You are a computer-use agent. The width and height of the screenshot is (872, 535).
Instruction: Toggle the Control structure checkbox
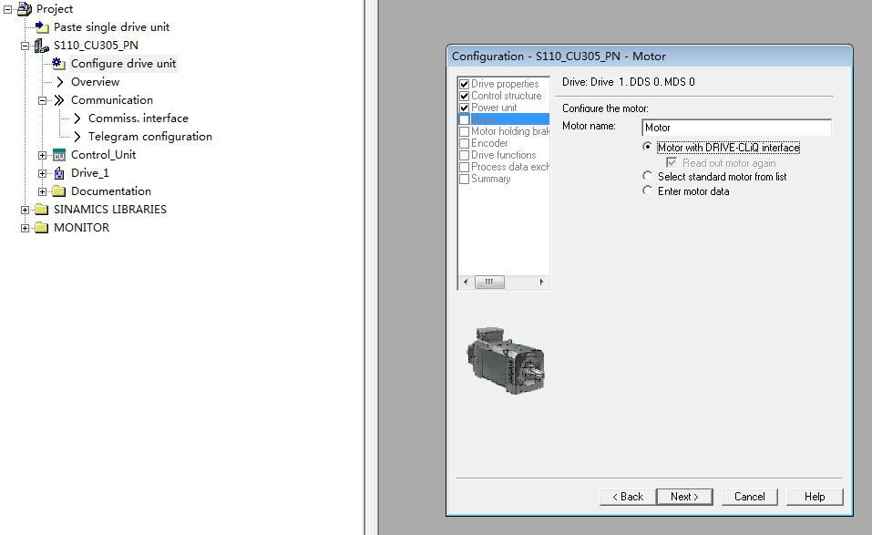click(x=465, y=96)
